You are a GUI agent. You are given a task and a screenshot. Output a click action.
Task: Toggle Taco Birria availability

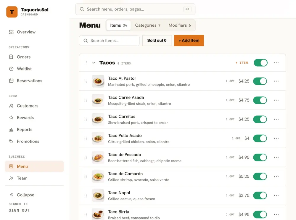click(260, 215)
